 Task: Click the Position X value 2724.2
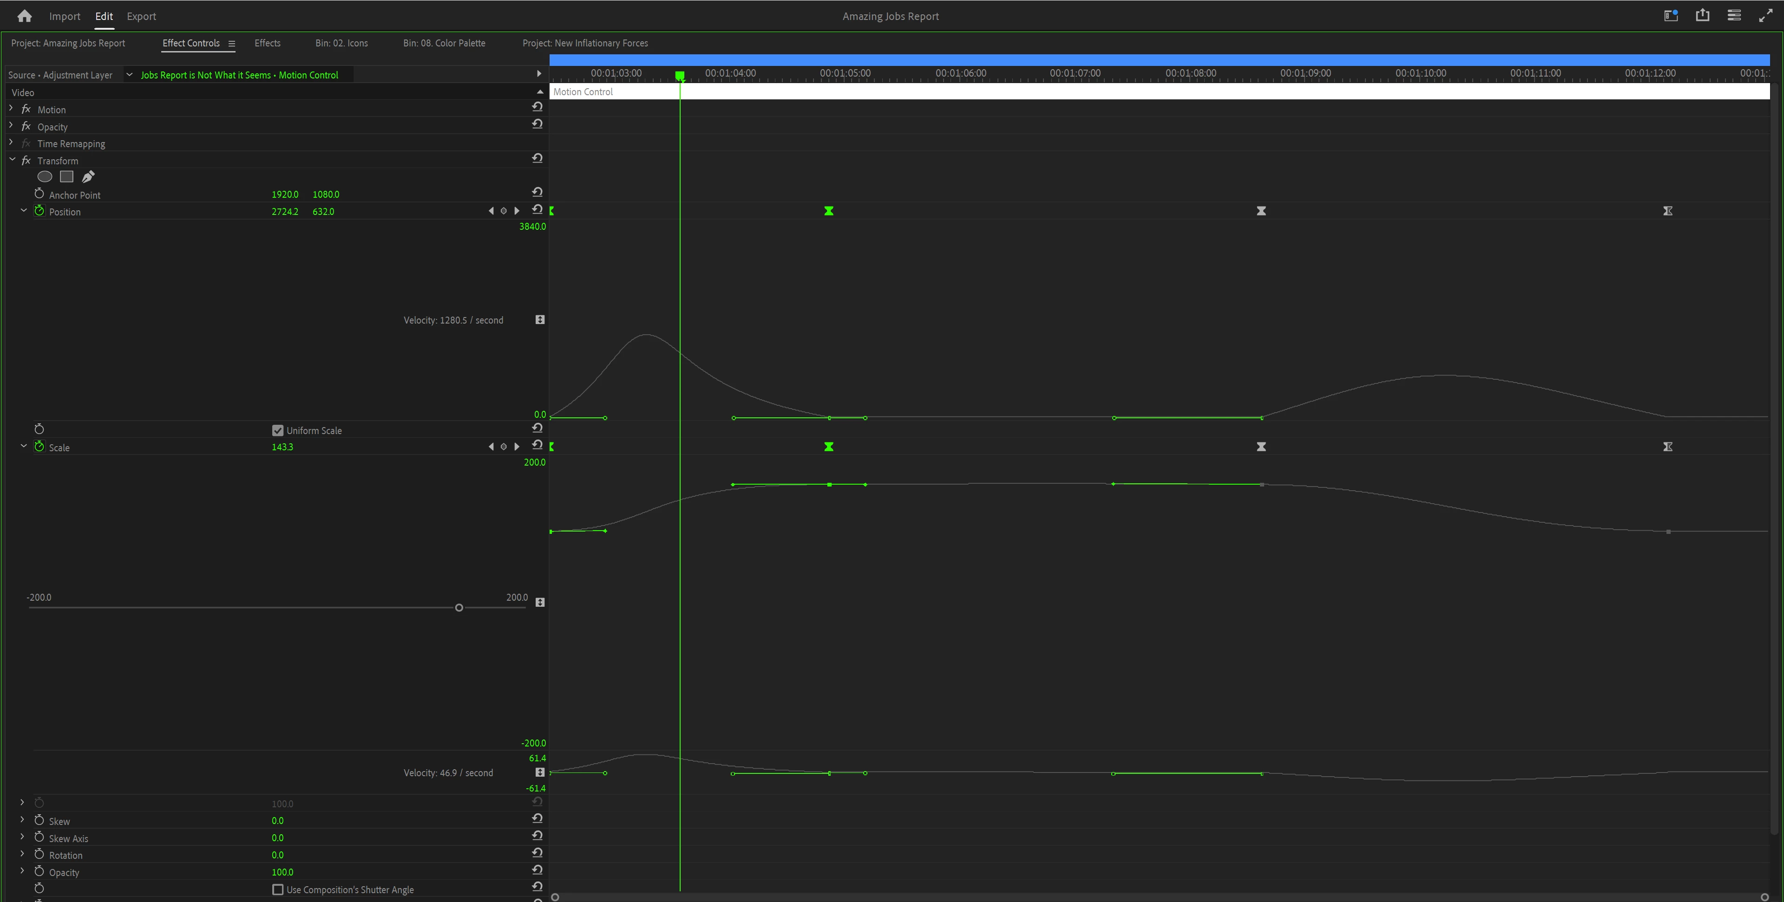(285, 212)
